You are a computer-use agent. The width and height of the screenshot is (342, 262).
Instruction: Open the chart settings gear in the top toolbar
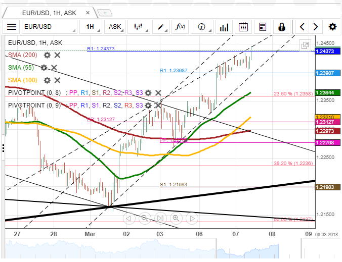(332, 27)
